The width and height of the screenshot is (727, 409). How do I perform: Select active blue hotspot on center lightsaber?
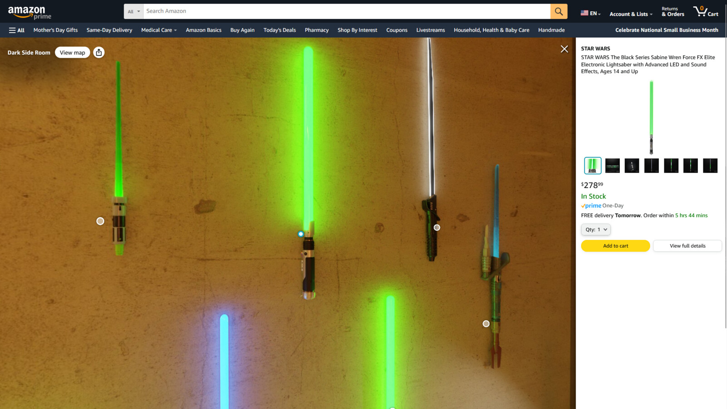301,234
